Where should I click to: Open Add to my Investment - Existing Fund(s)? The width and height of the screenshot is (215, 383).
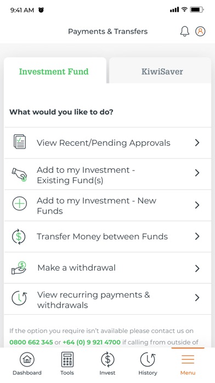(107, 174)
